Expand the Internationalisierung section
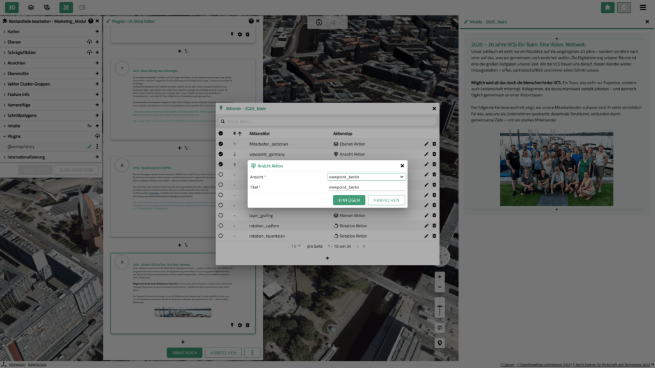The image size is (655, 368). tap(4, 157)
